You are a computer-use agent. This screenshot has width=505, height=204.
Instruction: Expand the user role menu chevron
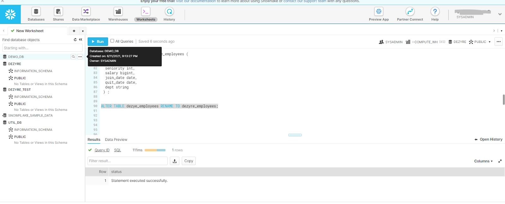pos(500,14)
